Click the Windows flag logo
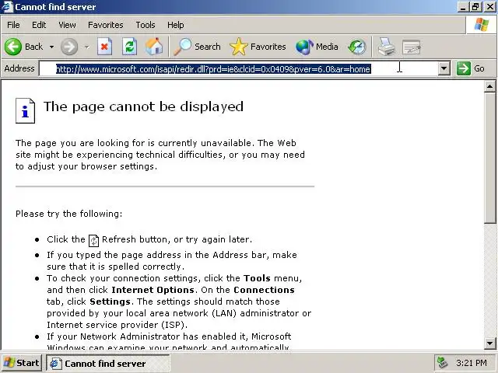 click(482, 25)
